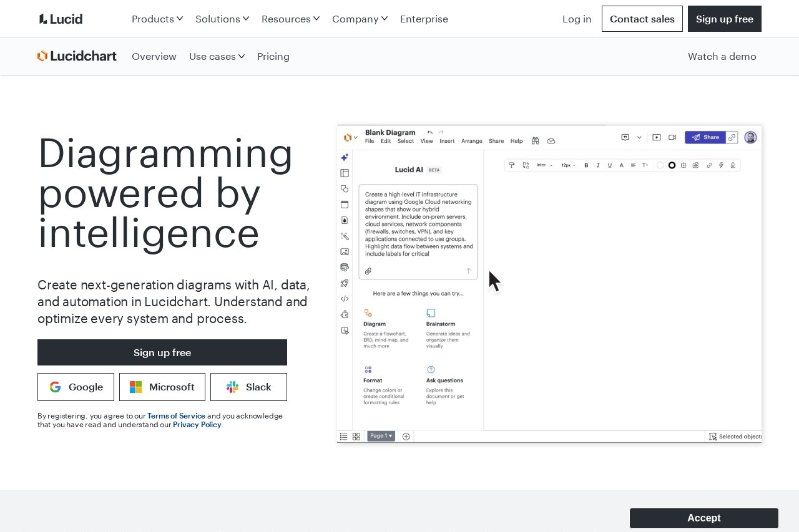The width and height of the screenshot is (799, 532).
Task: Click the data/database icon in sidebar
Action: [345, 267]
